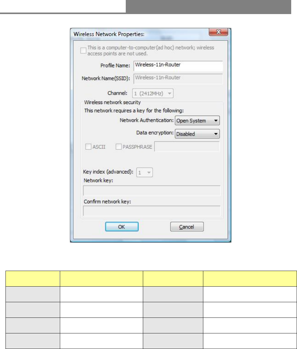Open the Key index (advanced) dropdown

pos(145,173)
